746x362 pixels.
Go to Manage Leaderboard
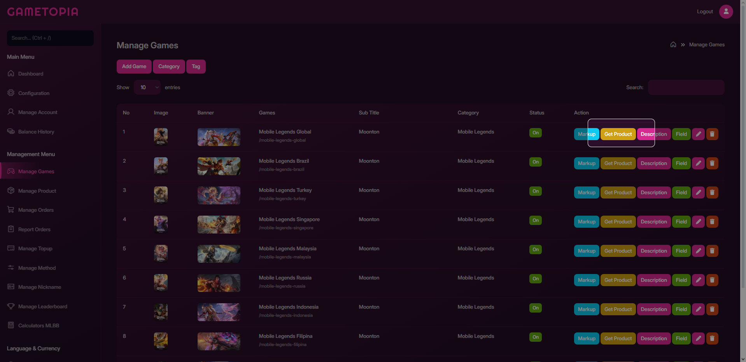tap(42, 306)
